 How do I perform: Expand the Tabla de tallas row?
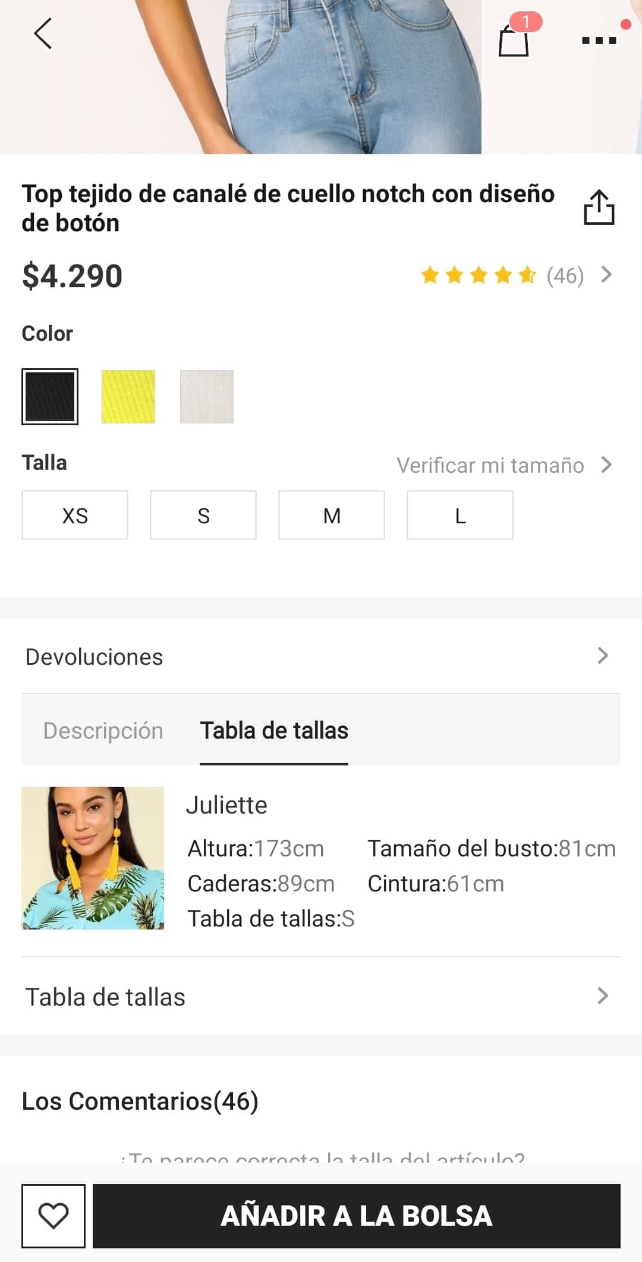point(321,997)
